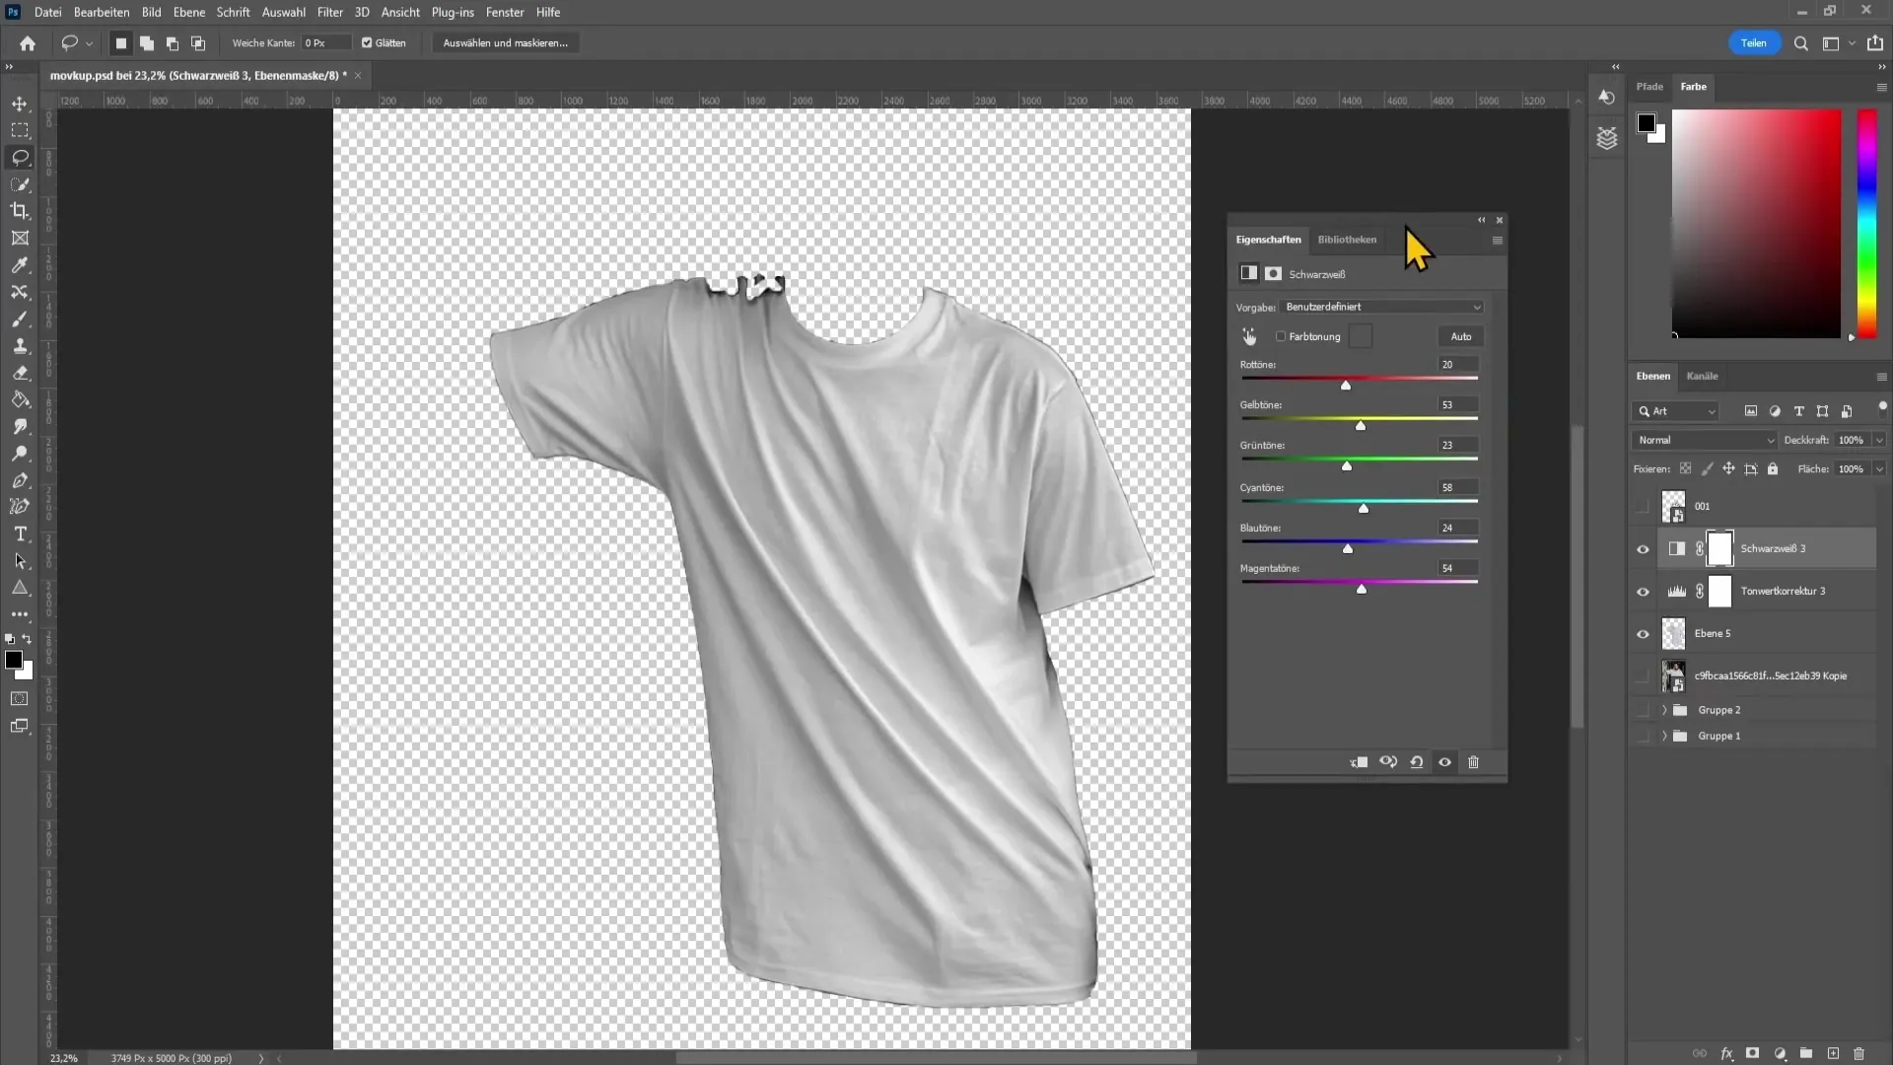Open the Datei menu
The width and height of the screenshot is (1893, 1065).
(47, 12)
